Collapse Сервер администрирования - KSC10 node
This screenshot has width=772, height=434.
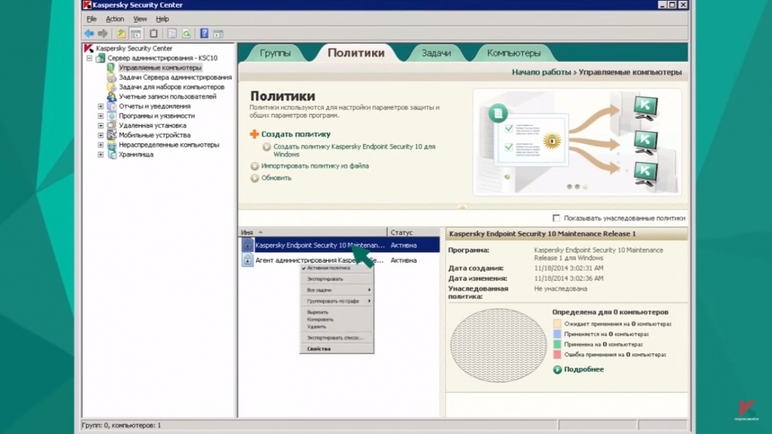click(x=89, y=58)
